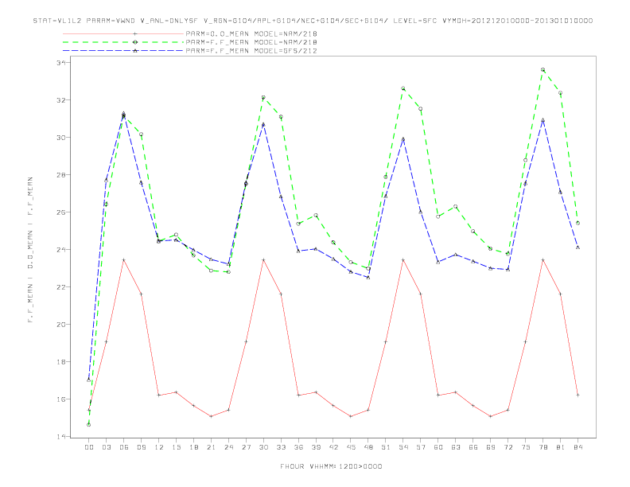Click x-axis forecast hour label 45
Screen dimensions: 630x487
point(351,447)
